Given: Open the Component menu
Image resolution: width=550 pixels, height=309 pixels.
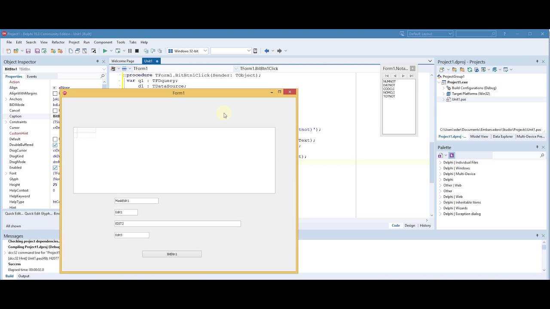Looking at the screenshot, I should click(x=103, y=42).
